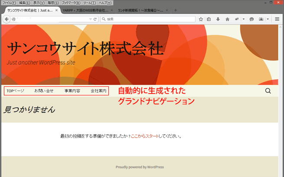The width and height of the screenshot is (284, 177).
Task: Open the site search magnifier icon
Action: coord(268,91)
